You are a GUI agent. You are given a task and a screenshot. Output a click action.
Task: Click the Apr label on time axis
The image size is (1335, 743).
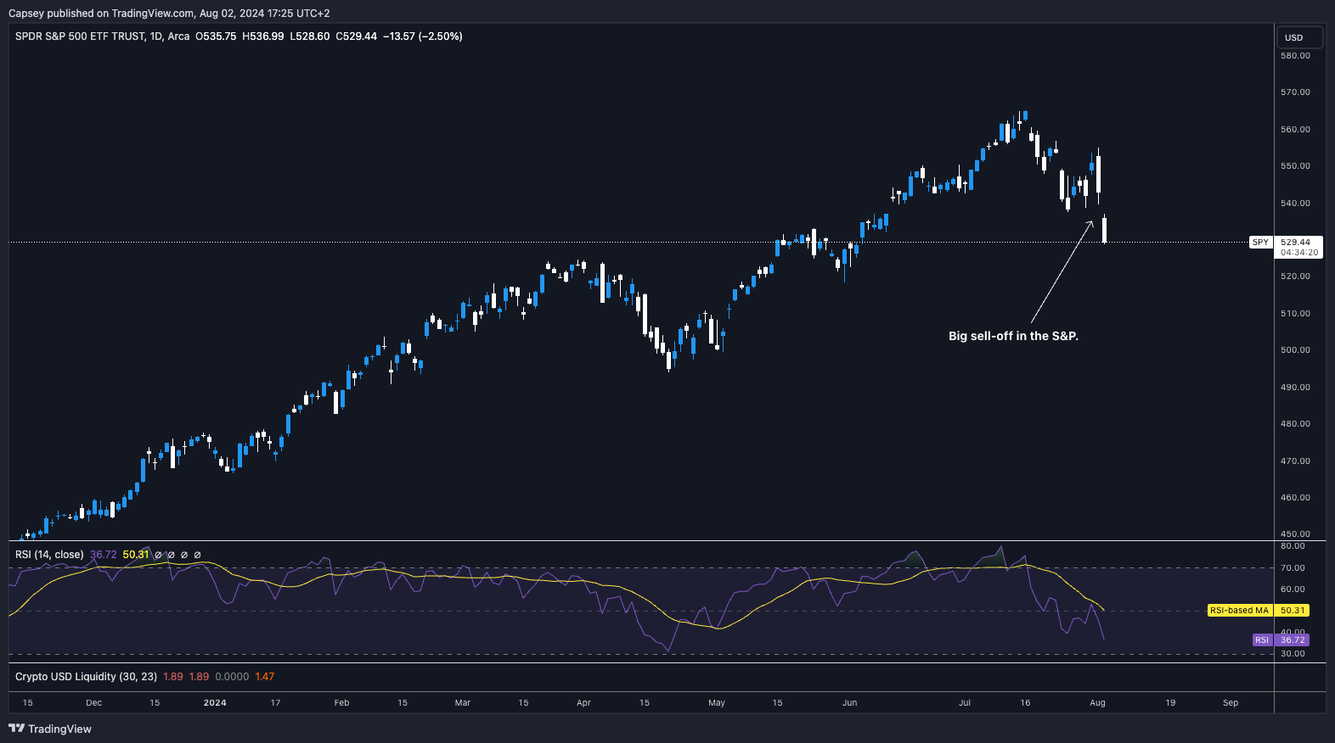pos(583,703)
